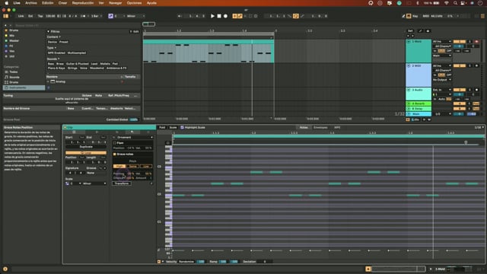Toggle the Highlight Scale checkbox
Screen dimensions: 487x274
182,127
